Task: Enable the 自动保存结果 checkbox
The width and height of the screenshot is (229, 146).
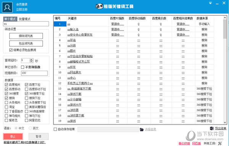Action: (55, 129)
